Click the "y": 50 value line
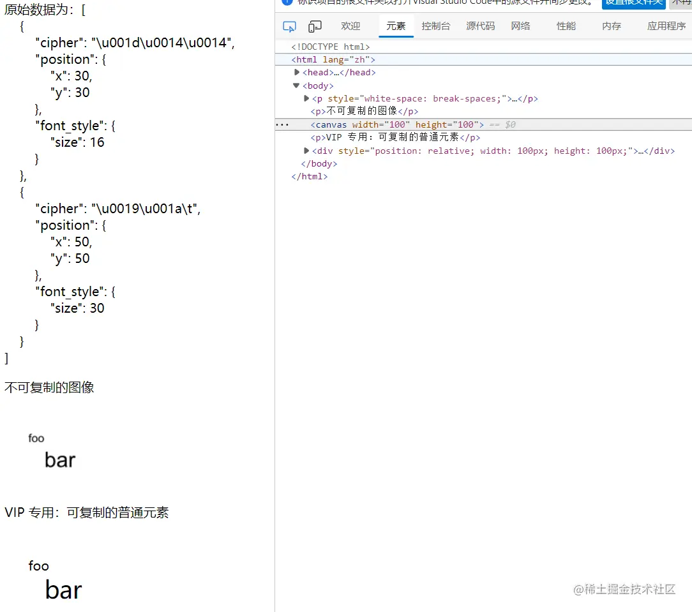 click(x=70, y=258)
